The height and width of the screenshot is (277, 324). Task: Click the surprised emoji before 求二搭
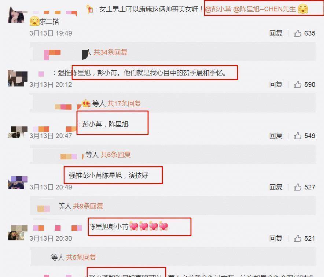click(x=34, y=21)
